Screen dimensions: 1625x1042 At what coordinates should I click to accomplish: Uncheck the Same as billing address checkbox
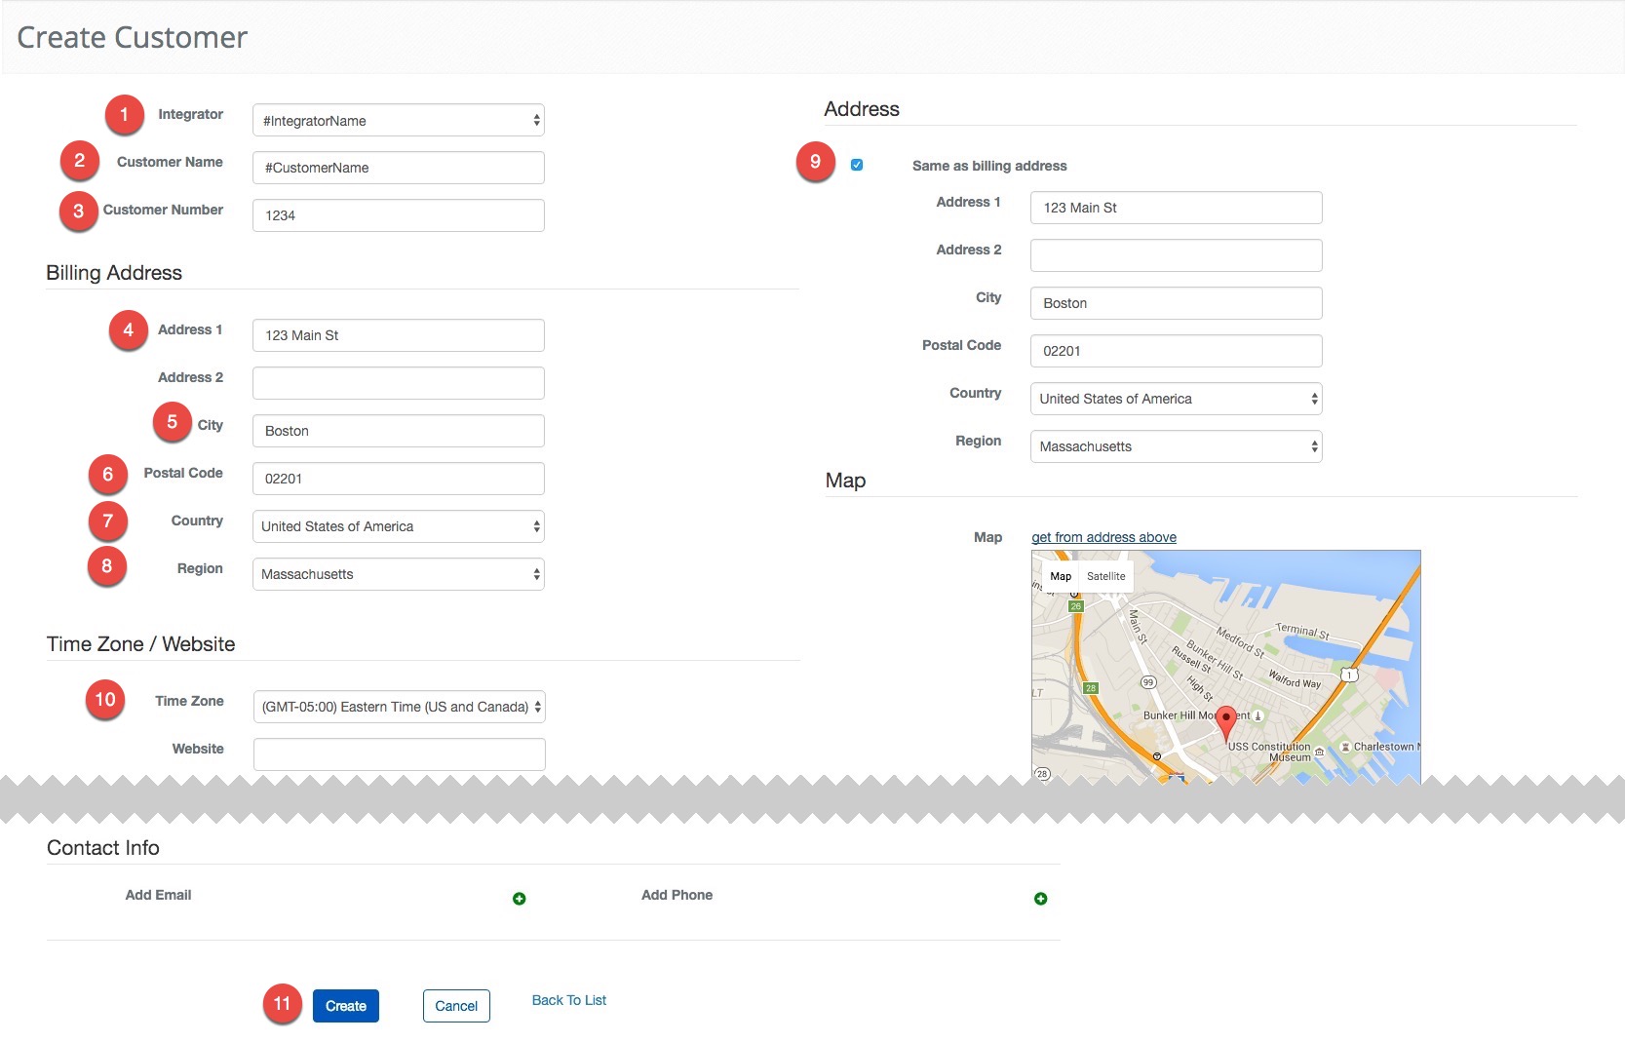coord(856,166)
